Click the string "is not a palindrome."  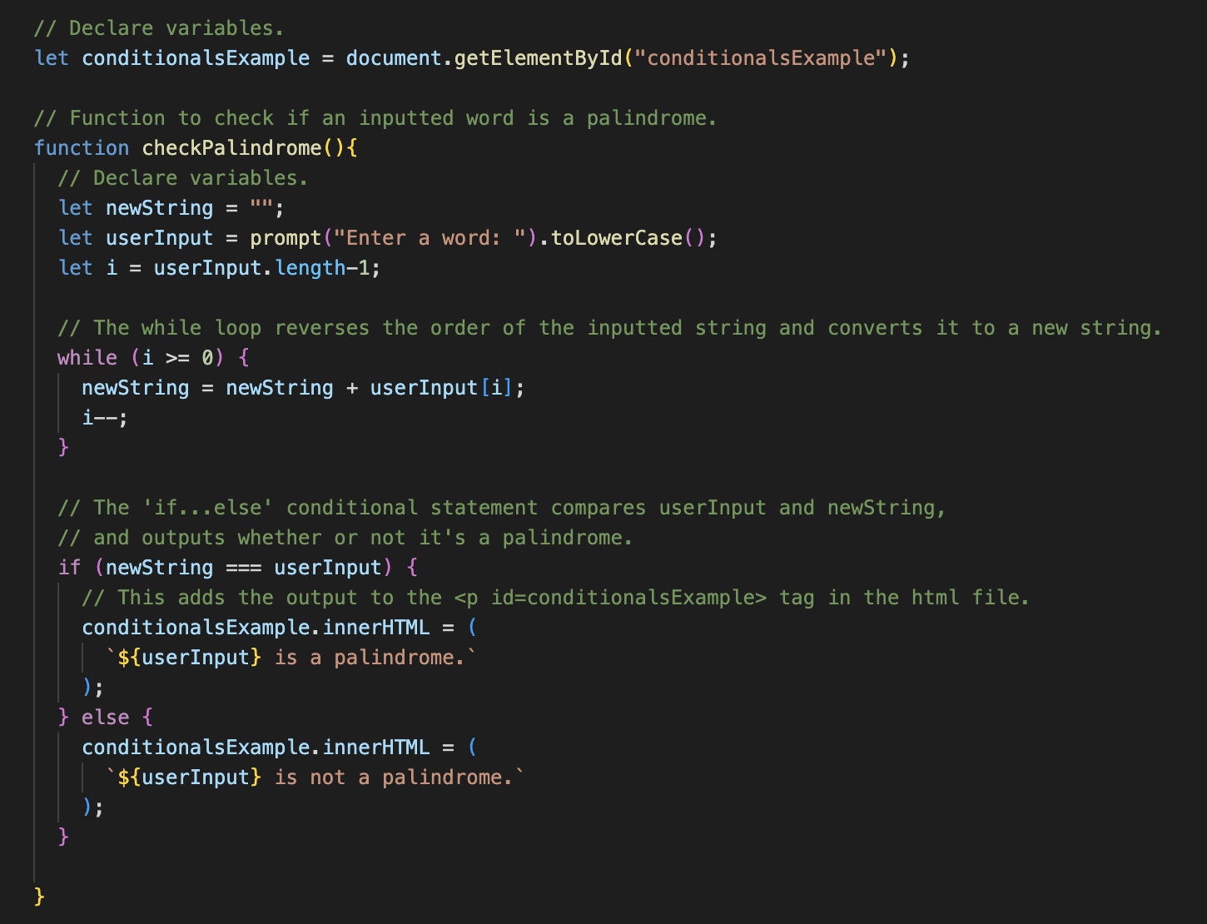[x=394, y=777]
